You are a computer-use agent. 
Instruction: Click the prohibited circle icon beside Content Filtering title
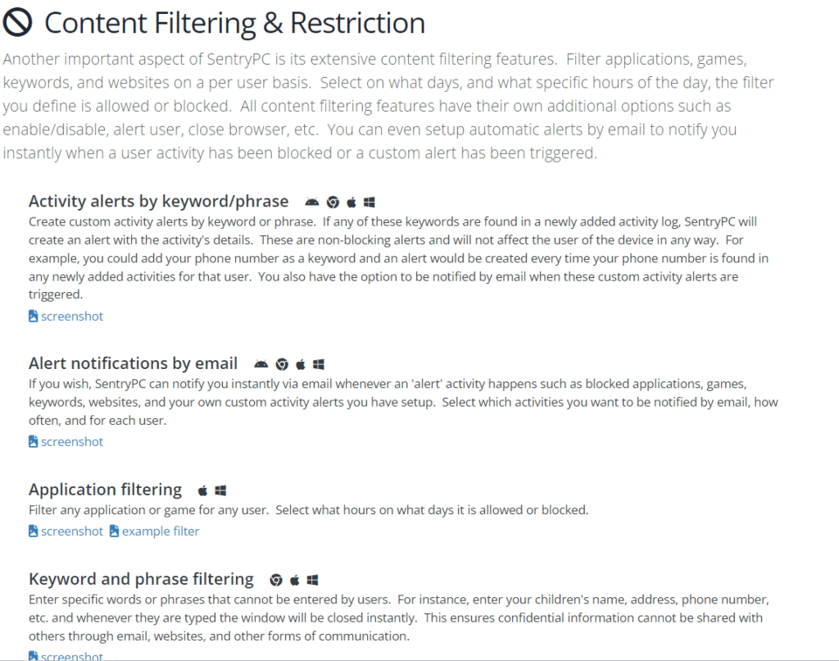[x=18, y=23]
